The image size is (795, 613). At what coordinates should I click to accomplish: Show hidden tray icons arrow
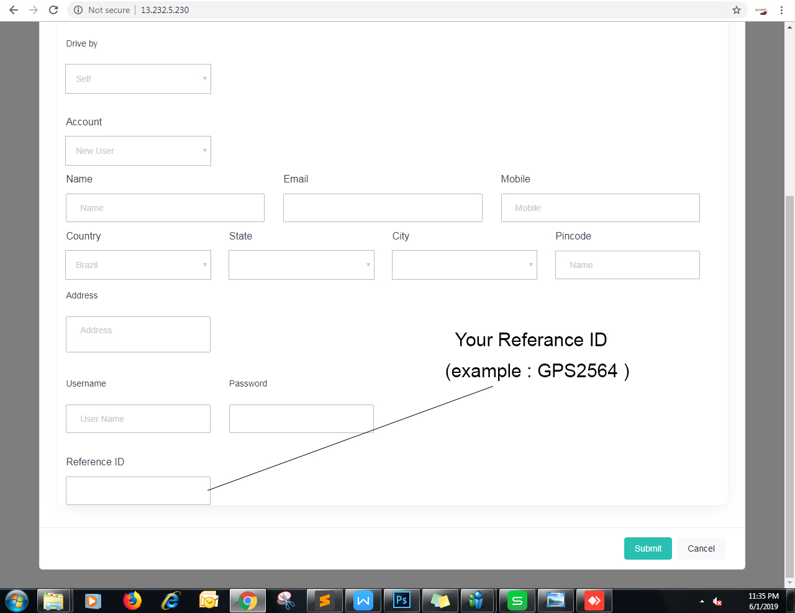coord(702,601)
